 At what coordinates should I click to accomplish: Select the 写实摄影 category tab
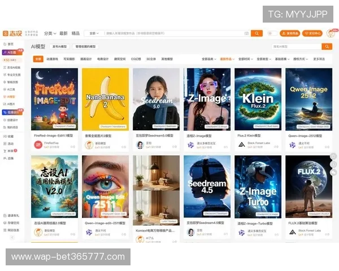[69, 59]
